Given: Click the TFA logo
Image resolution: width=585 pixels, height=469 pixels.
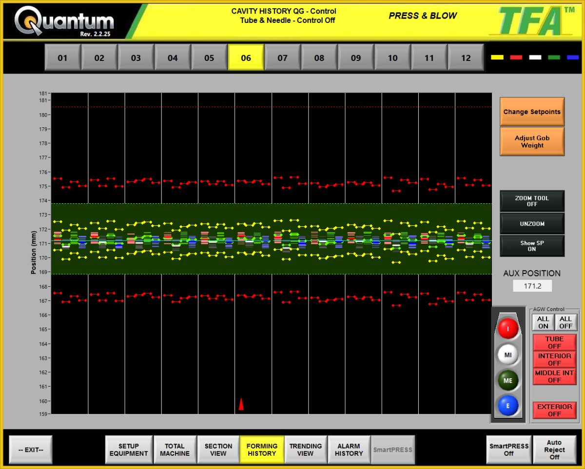Looking at the screenshot, I should [532, 21].
